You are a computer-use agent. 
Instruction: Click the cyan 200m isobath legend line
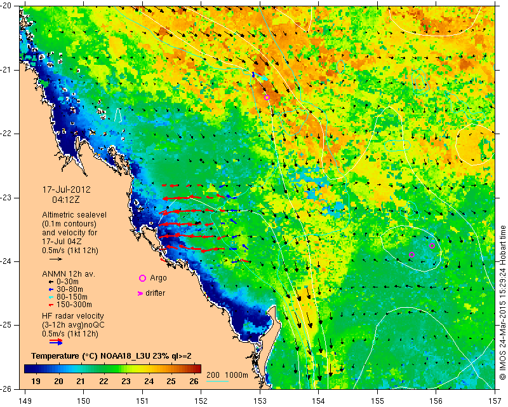tap(218, 381)
